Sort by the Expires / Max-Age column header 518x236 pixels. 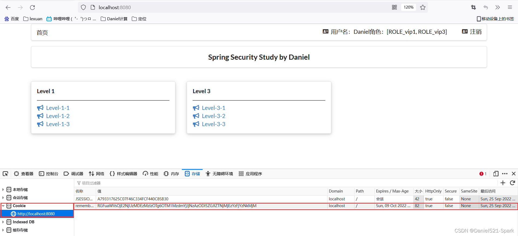(x=394, y=191)
